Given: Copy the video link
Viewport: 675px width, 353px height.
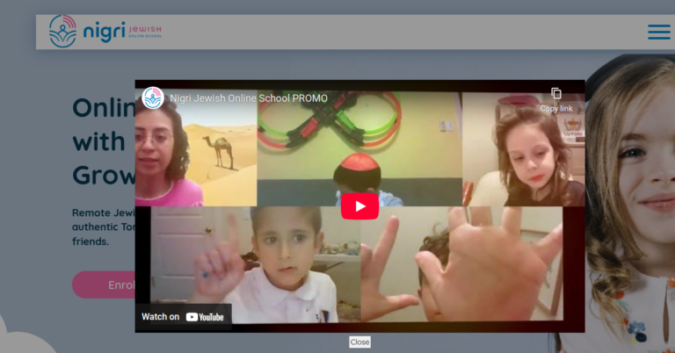Looking at the screenshot, I should click(x=556, y=100).
